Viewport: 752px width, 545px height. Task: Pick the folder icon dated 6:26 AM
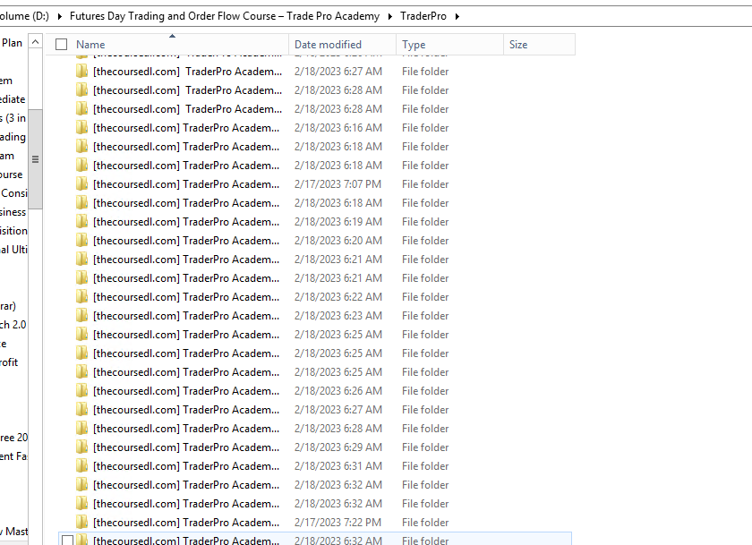click(x=82, y=391)
